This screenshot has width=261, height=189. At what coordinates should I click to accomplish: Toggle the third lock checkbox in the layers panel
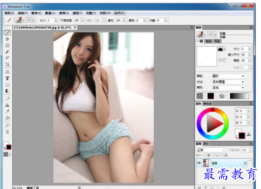(222, 155)
